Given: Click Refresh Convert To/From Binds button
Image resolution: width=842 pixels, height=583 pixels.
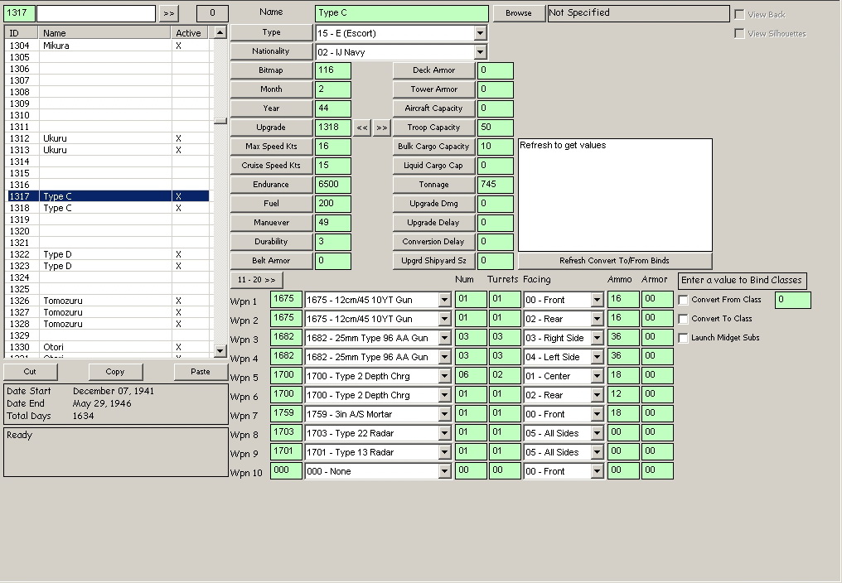Looking at the screenshot, I should pos(614,260).
